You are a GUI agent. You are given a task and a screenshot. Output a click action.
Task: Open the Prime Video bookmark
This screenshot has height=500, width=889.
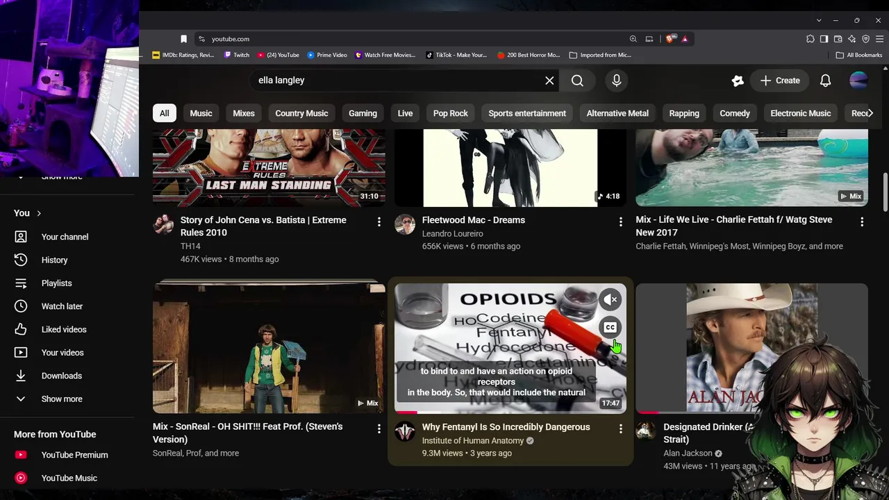(x=327, y=55)
